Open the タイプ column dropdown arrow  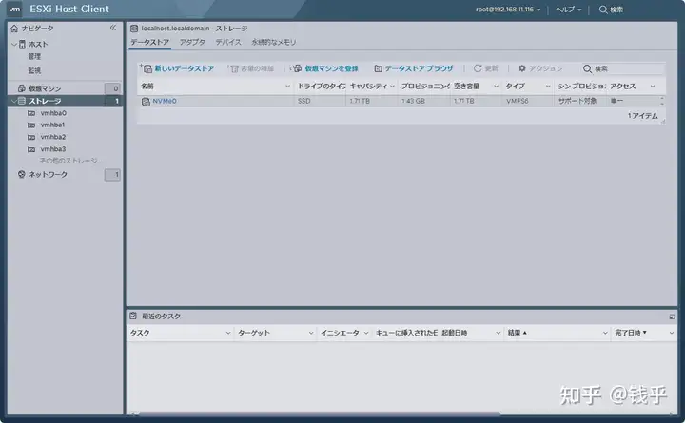click(x=548, y=87)
